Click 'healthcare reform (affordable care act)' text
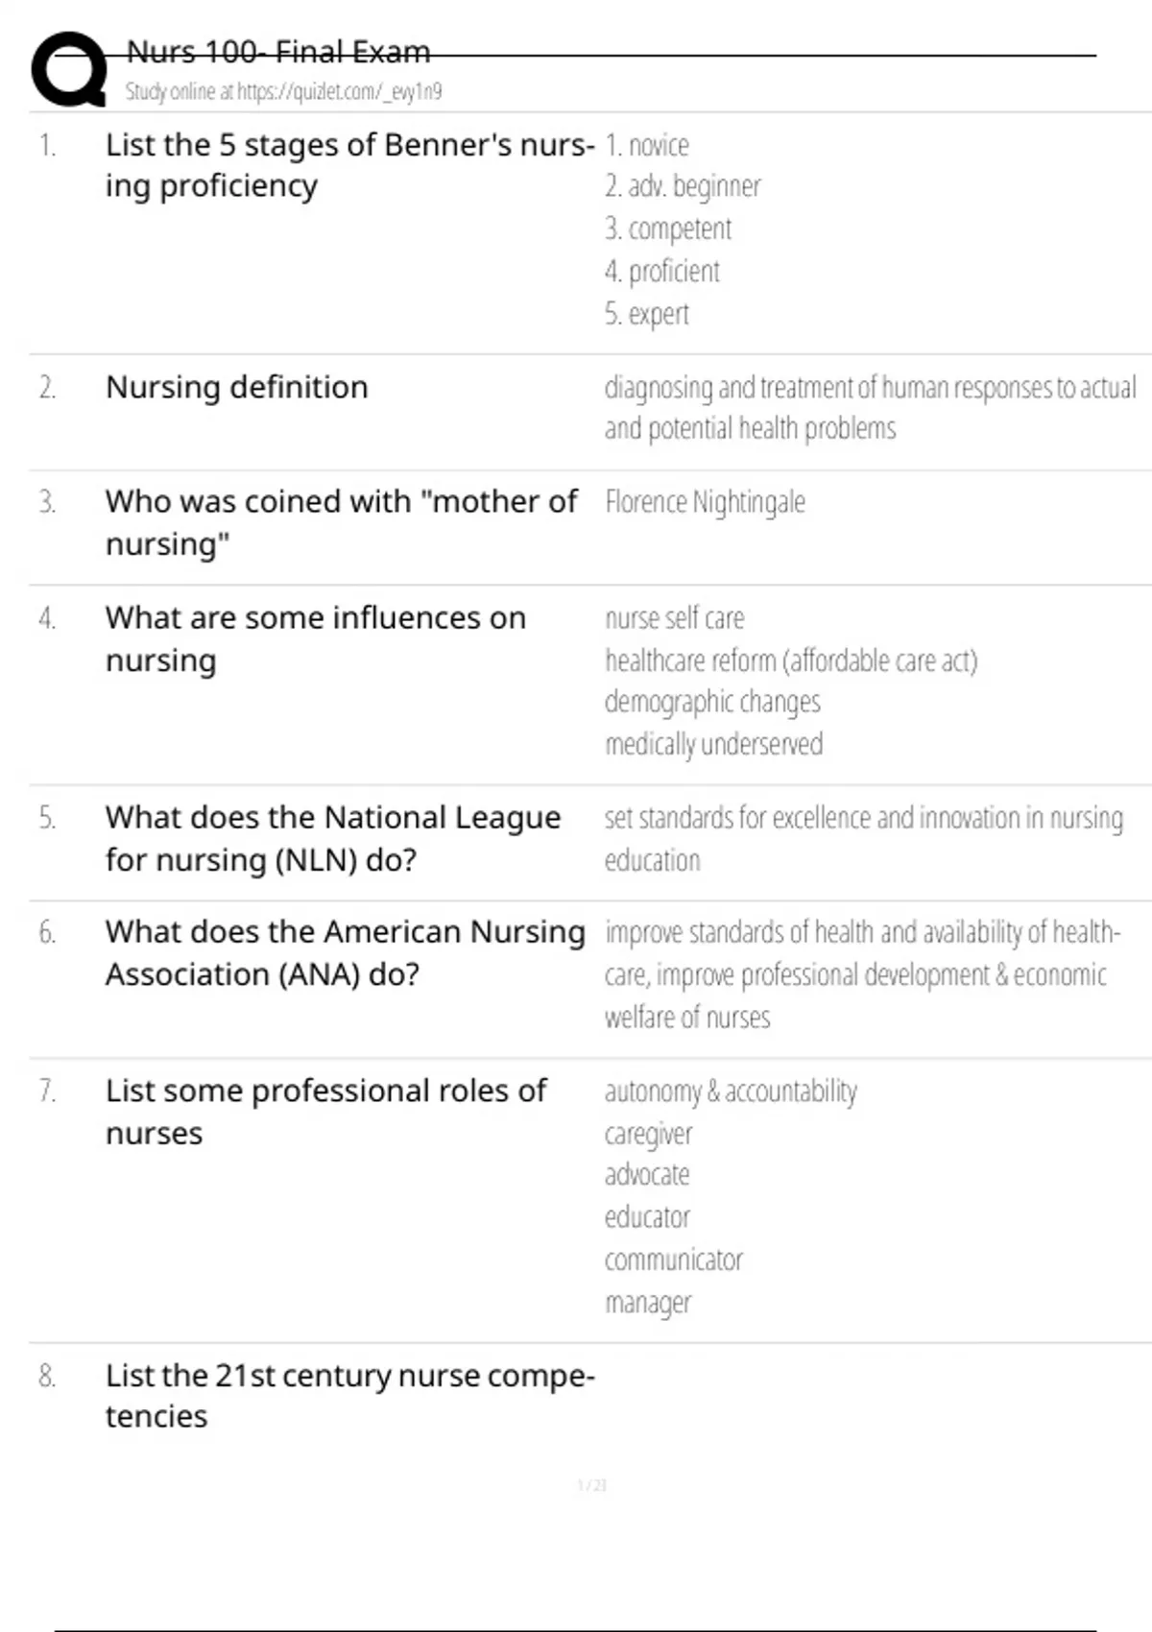 (x=791, y=660)
